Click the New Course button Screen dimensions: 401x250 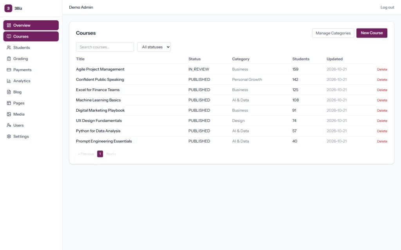tap(372, 33)
